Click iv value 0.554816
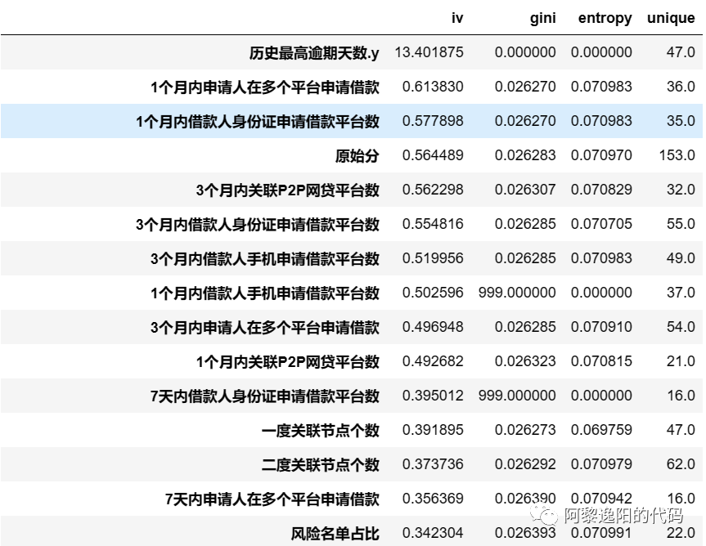This screenshot has width=706, height=546. 433,223
